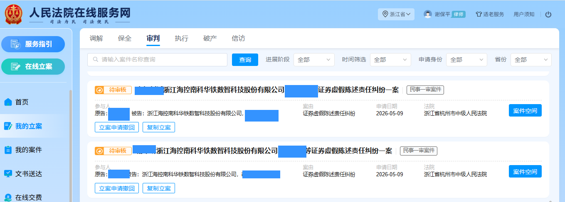This screenshot has height=202, width=565.
Task: Click the 待审核 status icon on second case
Action: [x=99, y=151]
